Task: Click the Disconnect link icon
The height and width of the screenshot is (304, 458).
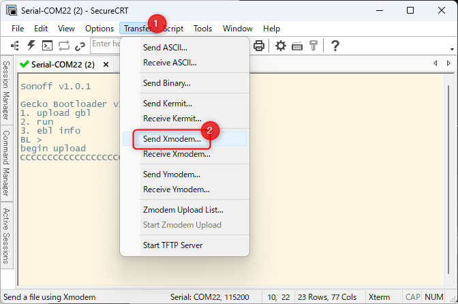Action: [x=80, y=46]
